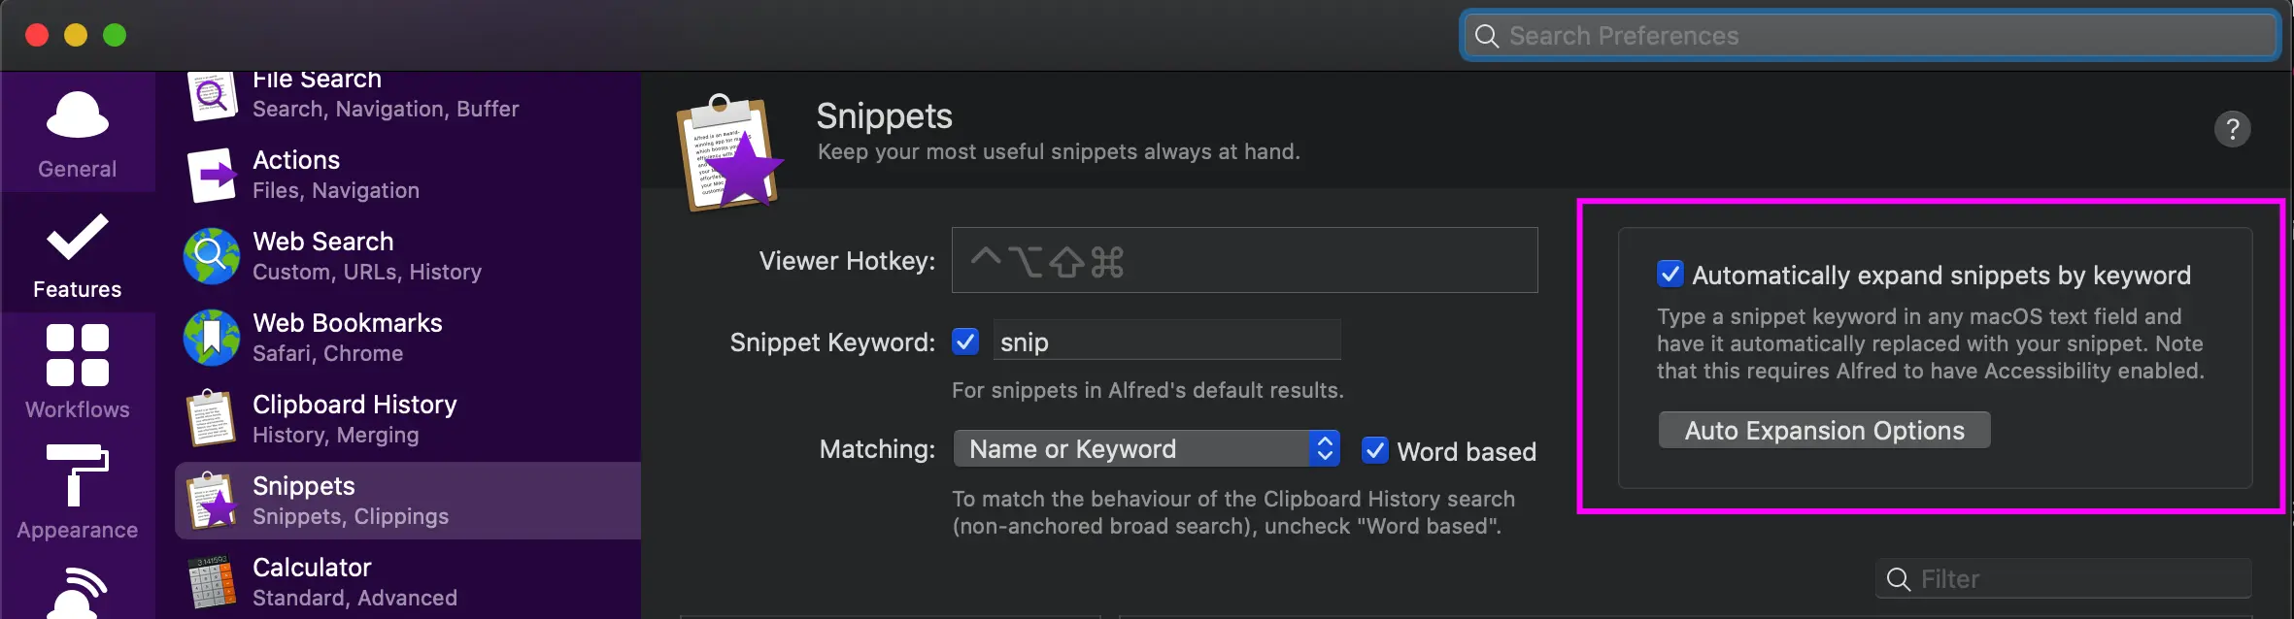Open the Workflows section
The height and width of the screenshot is (619, 2294).
pyautogui.click(x=78, y=373)
